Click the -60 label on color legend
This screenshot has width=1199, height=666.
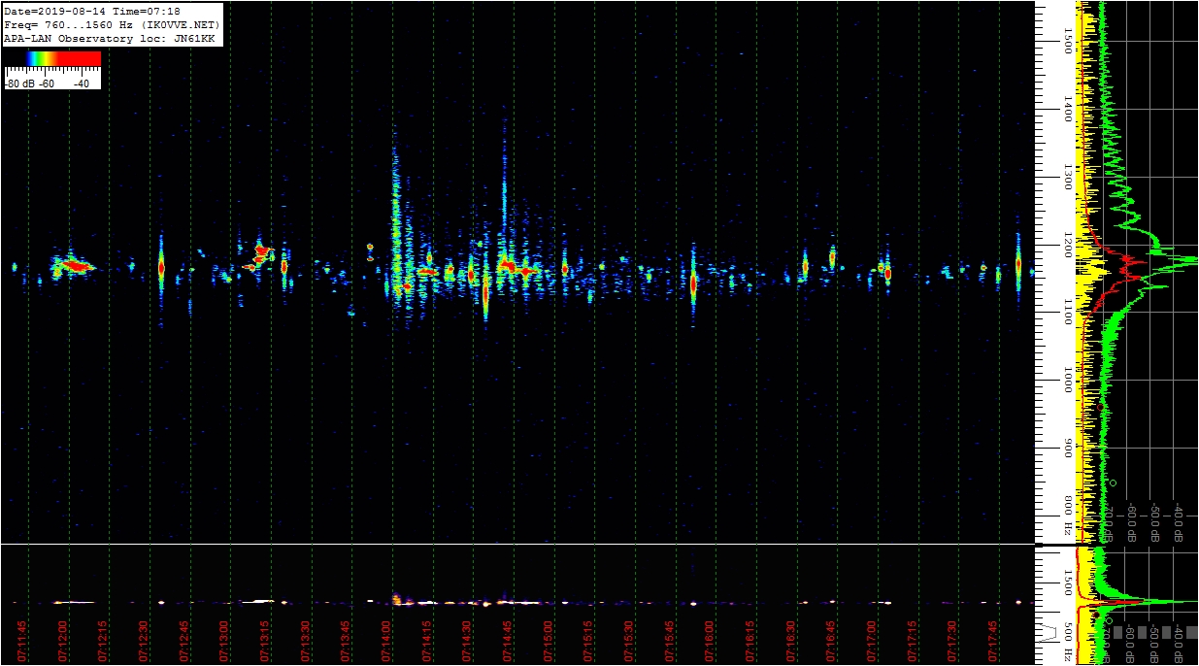47,83
